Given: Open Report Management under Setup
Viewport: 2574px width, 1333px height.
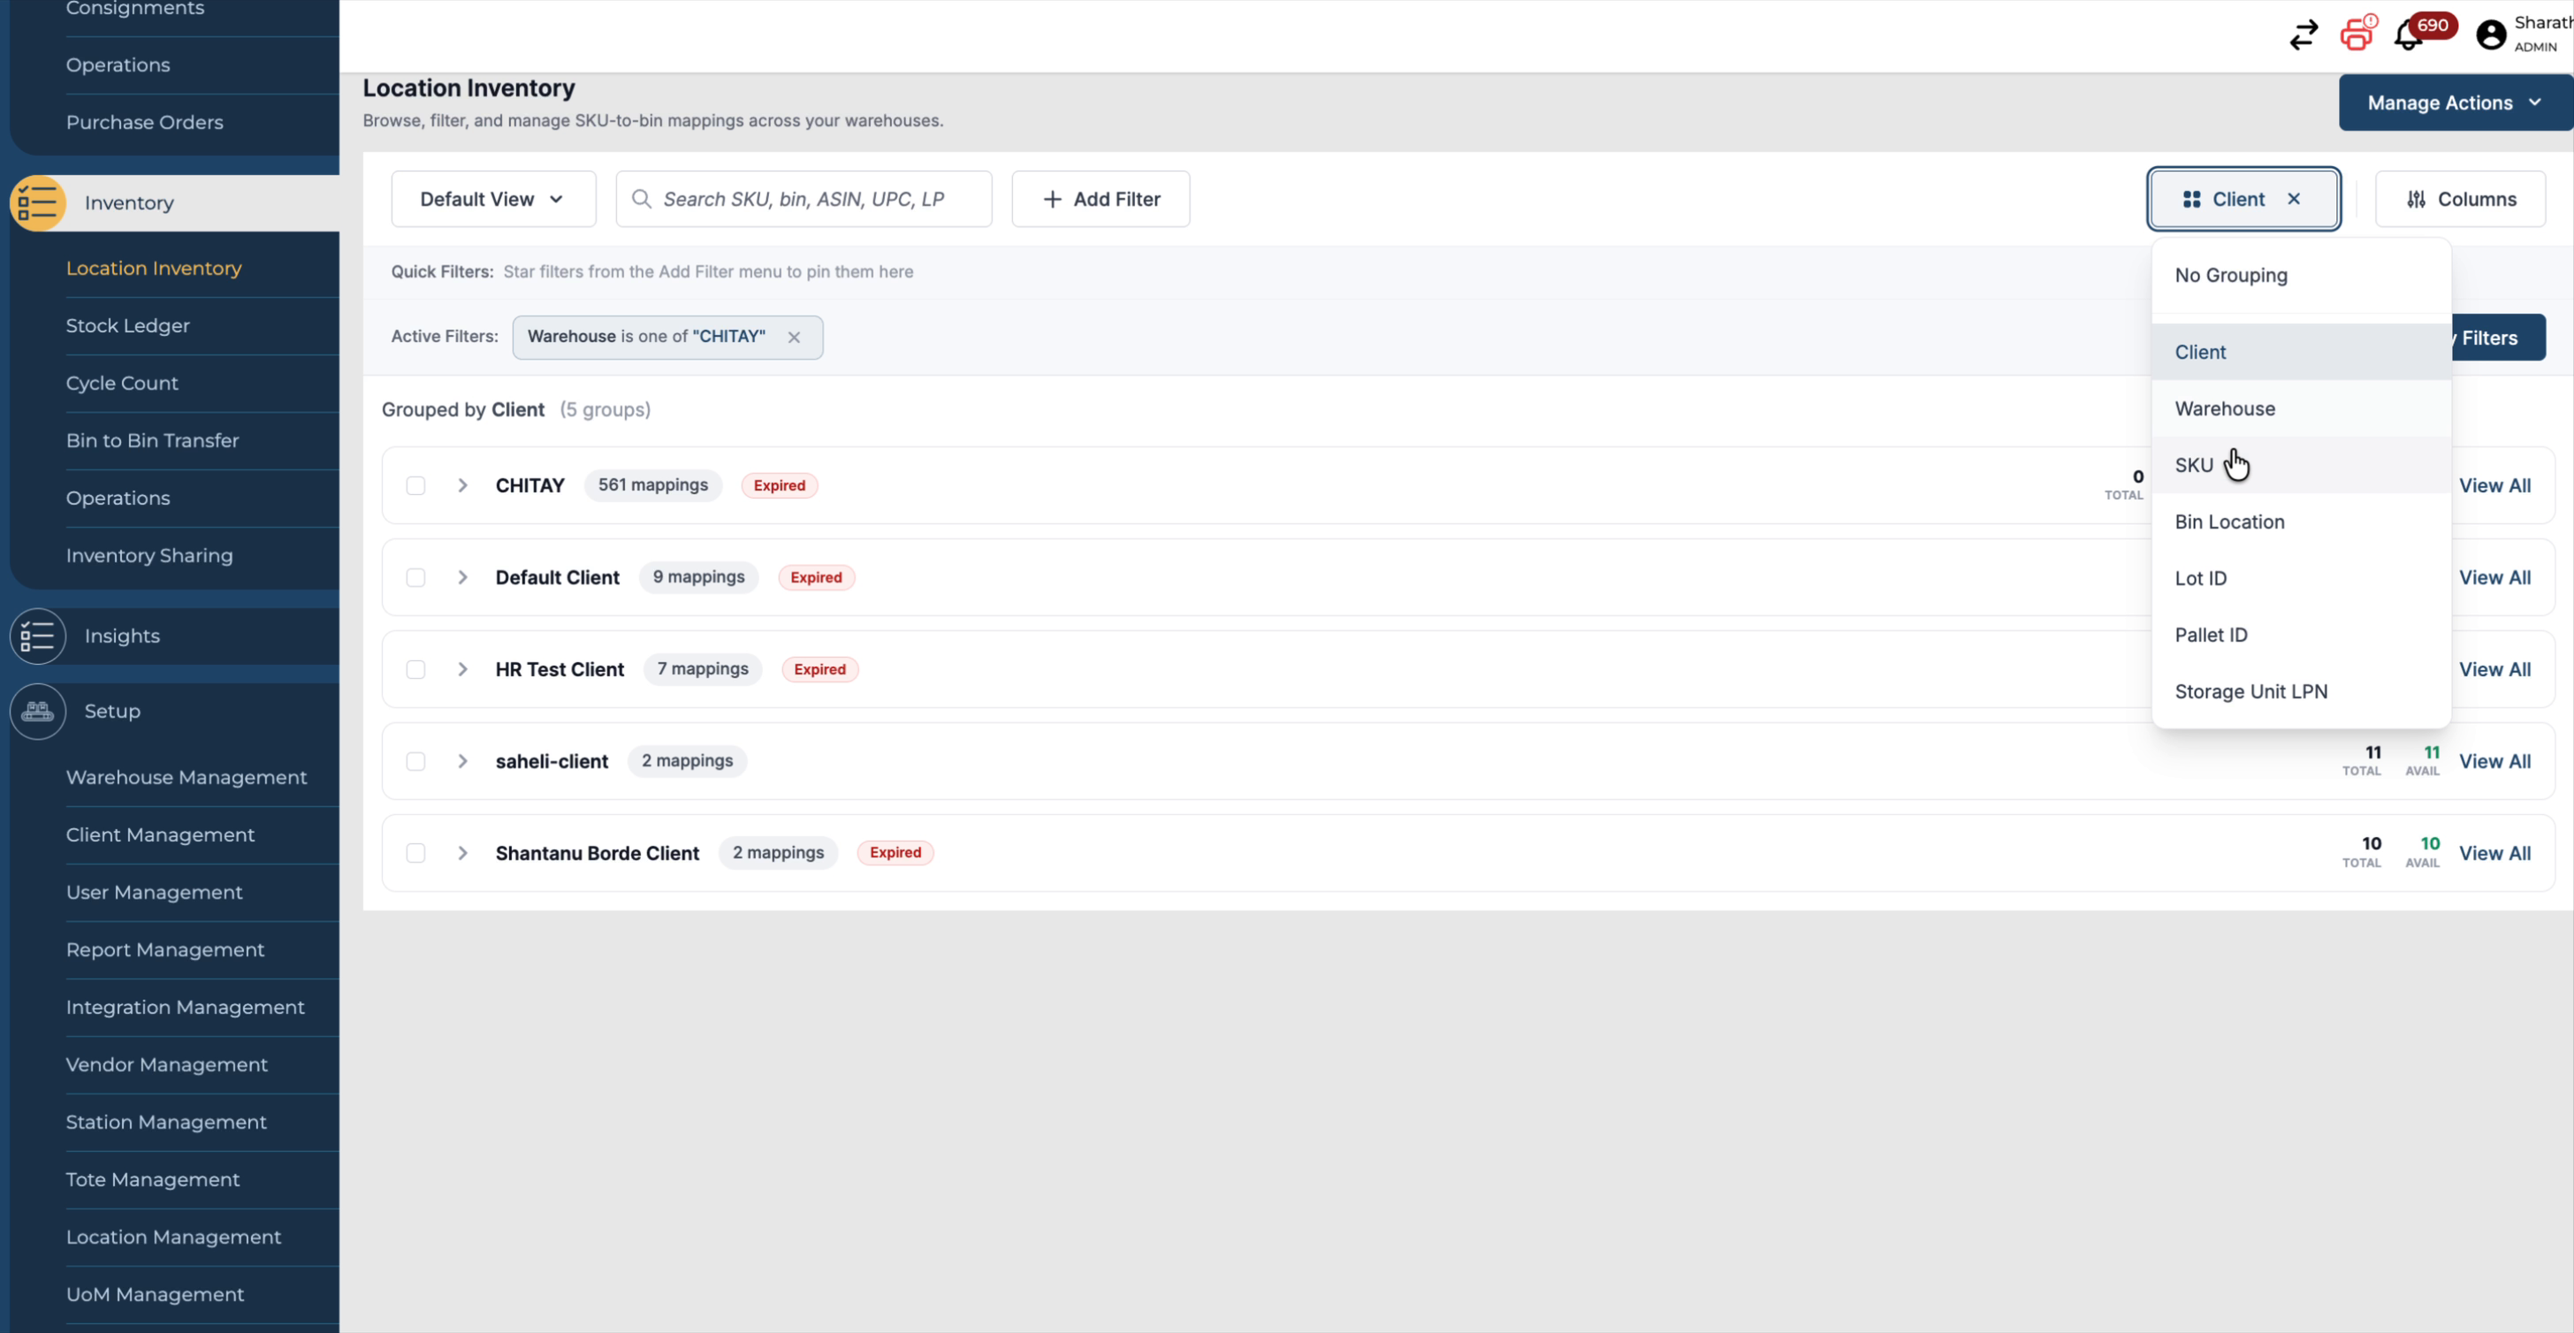Looking at the screenshot, I should [165, 950].
